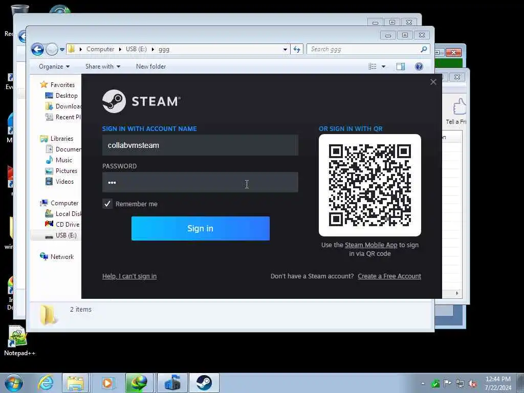Click the thumbs-up icon in background window
Screen dimensions: 524x393
tap(460, 107)
